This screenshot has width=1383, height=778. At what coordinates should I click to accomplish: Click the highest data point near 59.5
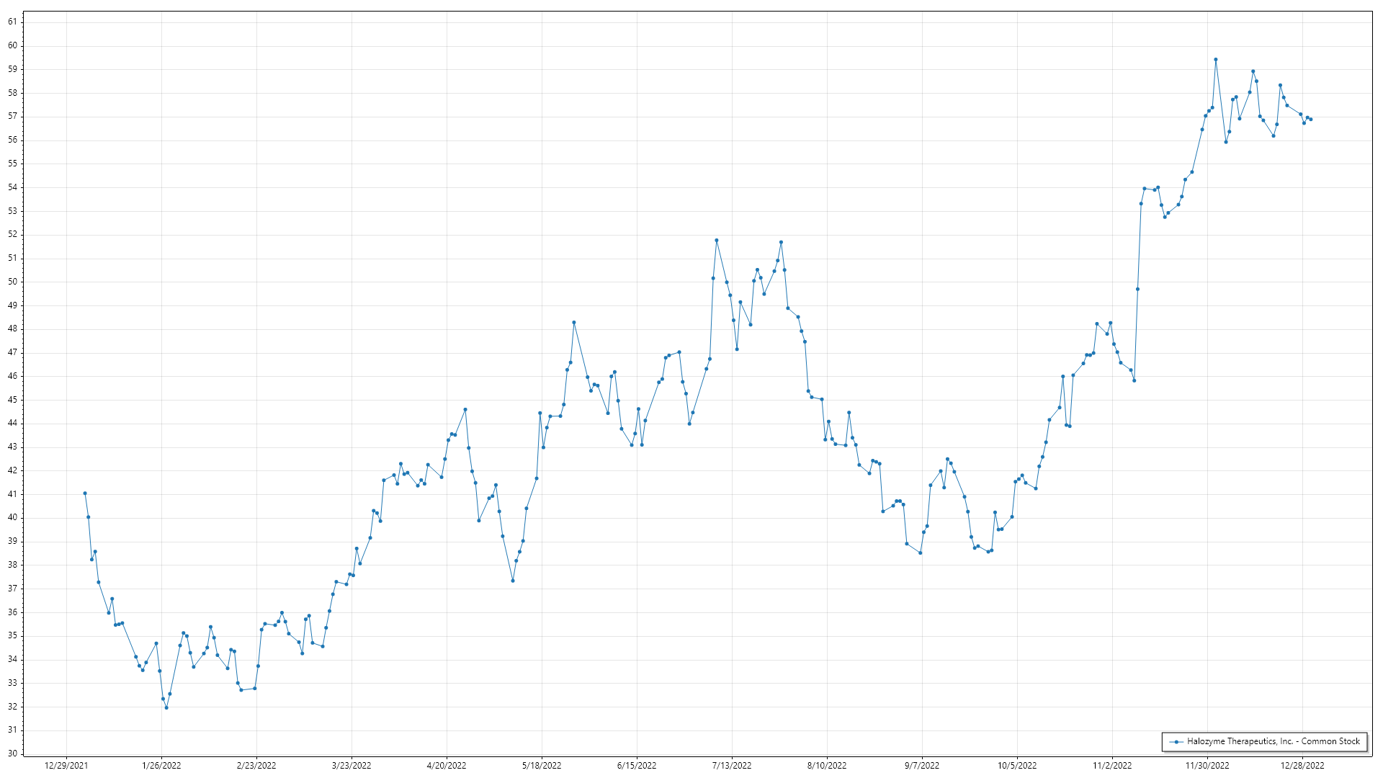(1215, 60)
